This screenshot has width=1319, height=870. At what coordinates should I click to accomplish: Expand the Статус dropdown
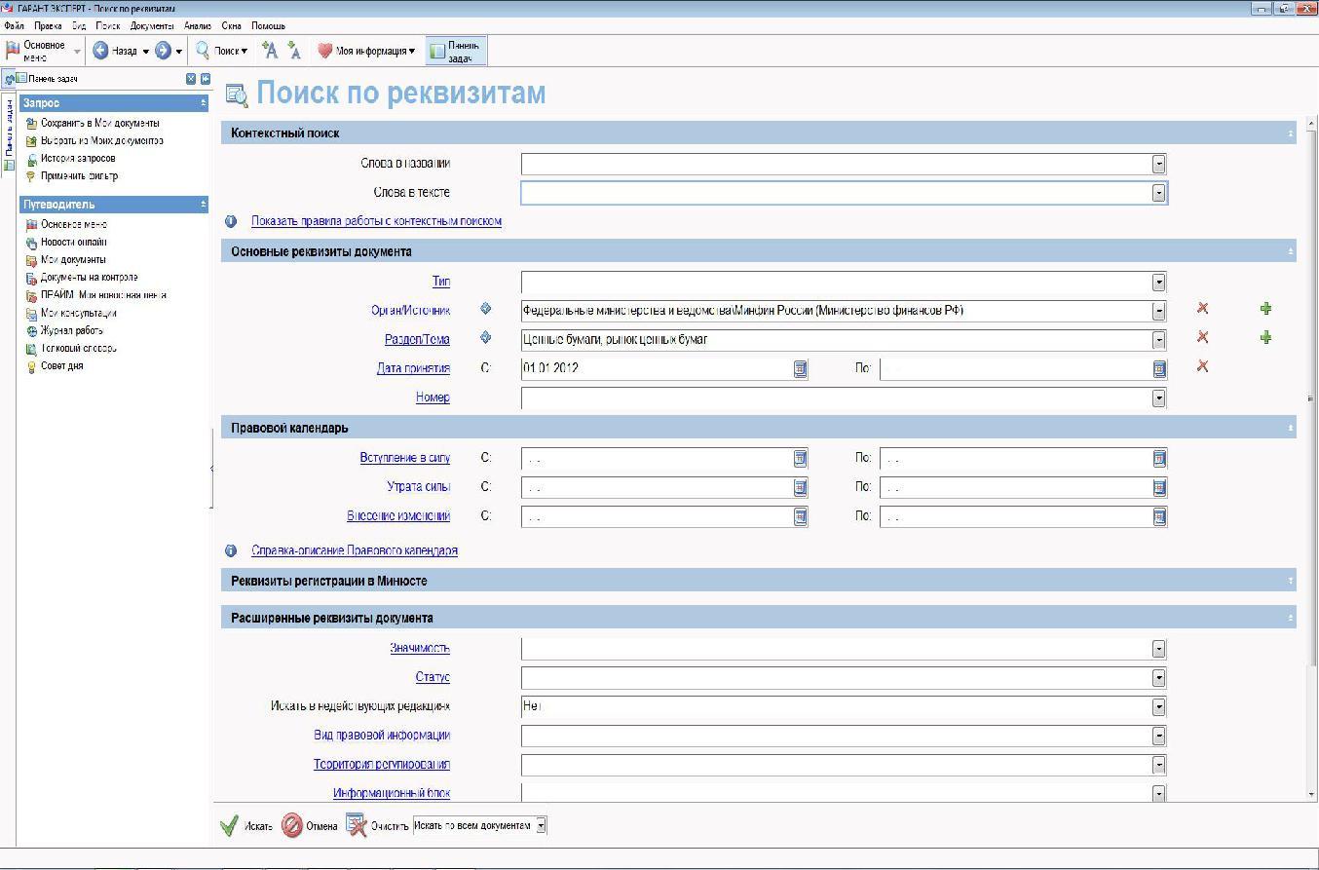pyautogui.click(x=1158, y=678)
